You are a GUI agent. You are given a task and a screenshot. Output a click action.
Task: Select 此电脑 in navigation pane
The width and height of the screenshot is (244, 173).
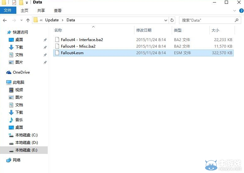(18, 82)
